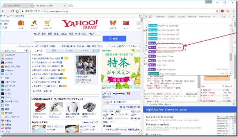Click the Filter field in Computed pane
Screen dimensions: 238x137
pyautogui.click(x=210, y=86)
